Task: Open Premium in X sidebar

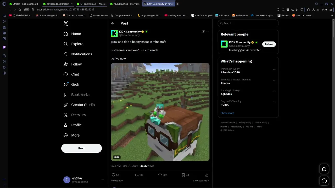Action: pyautogui.click(x=75, y=115)
